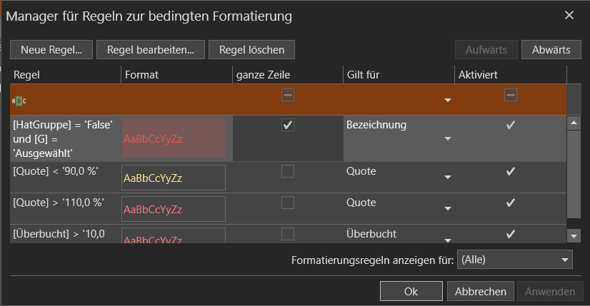Click the Aktiviert checkmark for the Quote < 90,0 % rule

510,172
